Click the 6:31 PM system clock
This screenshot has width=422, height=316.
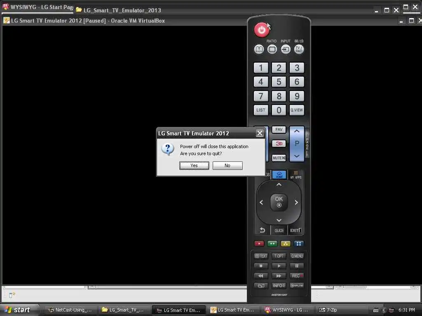[x=406, y=310]
